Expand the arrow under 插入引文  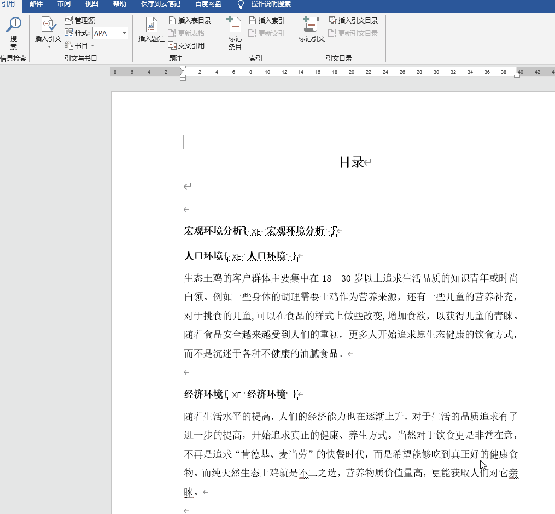(x=48, y=46)
